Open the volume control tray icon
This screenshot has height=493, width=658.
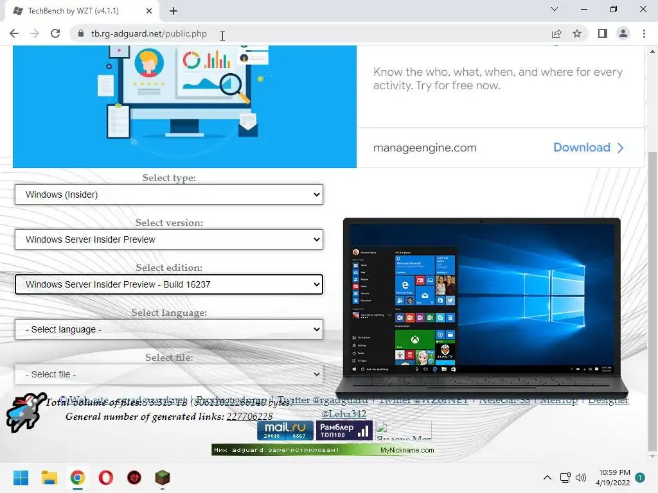click(581, 478)
